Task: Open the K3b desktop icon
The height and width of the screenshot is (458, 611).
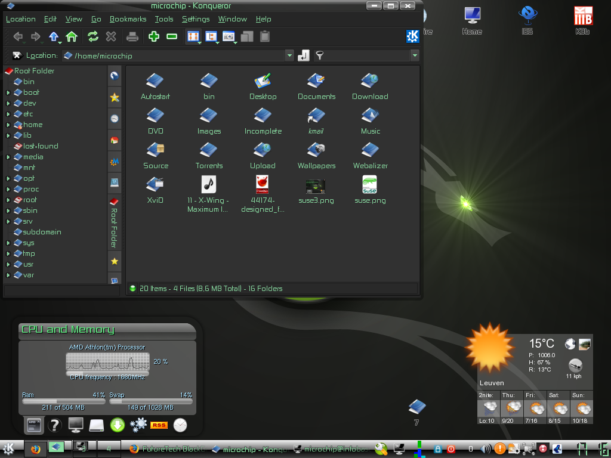Action: click(x=583, y=20)
